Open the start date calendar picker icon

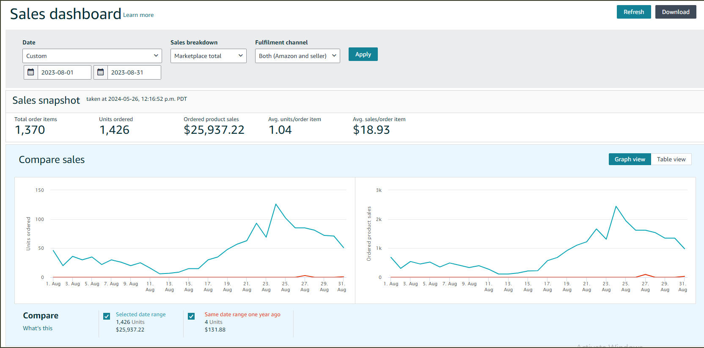point(31,72)
